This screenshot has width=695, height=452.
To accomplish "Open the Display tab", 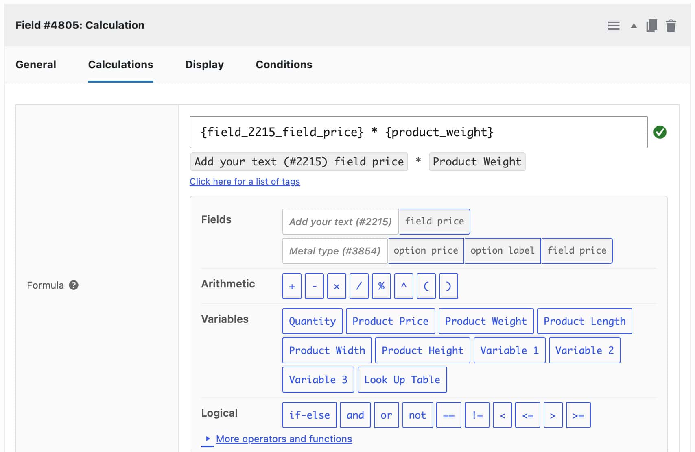I will coord(204,65).
